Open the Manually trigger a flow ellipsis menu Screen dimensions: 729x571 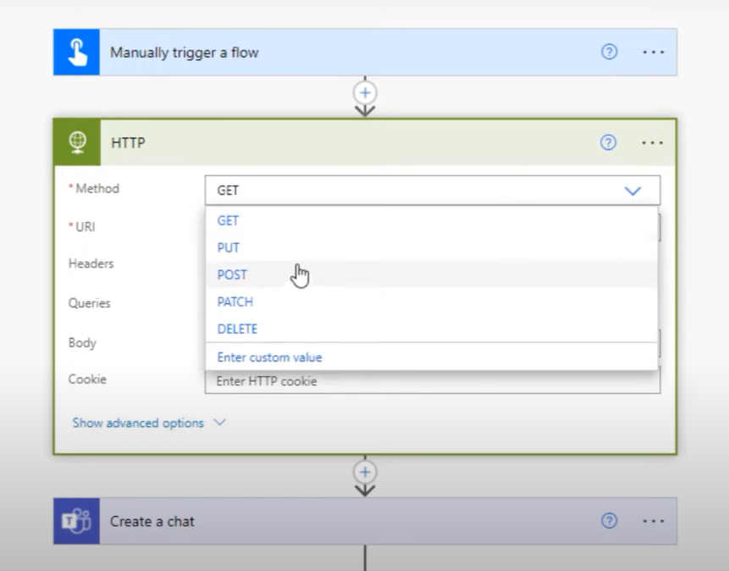coord(653,53)
